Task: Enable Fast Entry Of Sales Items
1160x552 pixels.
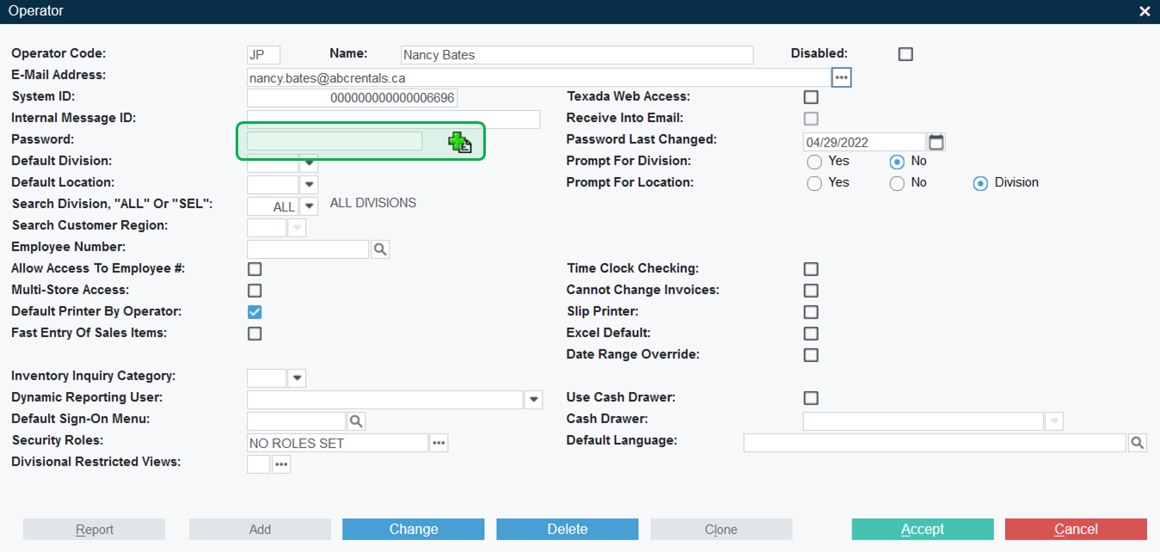Action: (255, 334)
